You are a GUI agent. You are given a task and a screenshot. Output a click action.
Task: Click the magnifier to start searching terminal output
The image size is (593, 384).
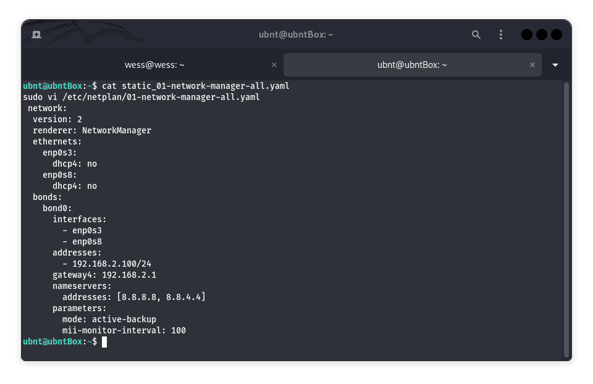(476, 35)
